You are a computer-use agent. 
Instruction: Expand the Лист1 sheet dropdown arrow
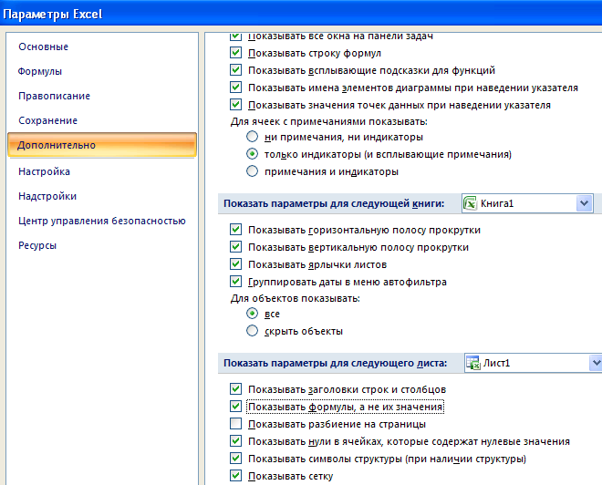[596, 363]
